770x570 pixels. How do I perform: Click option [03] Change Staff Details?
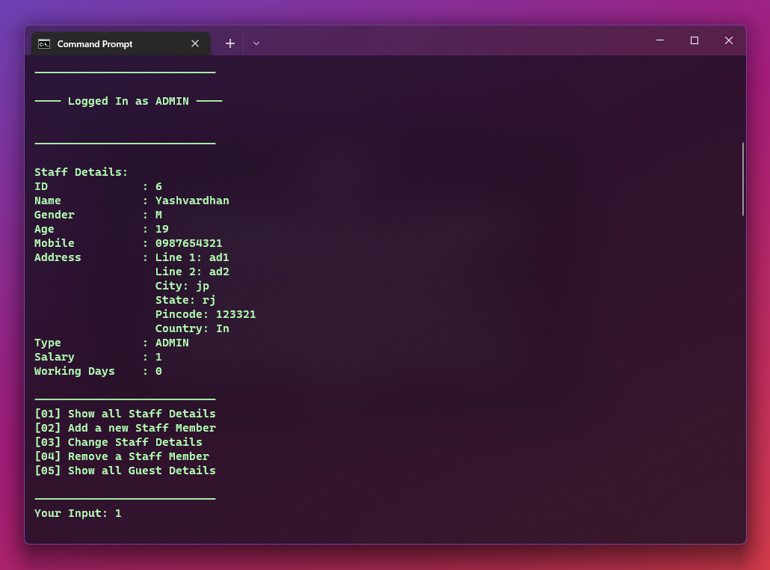coord(118,441)
